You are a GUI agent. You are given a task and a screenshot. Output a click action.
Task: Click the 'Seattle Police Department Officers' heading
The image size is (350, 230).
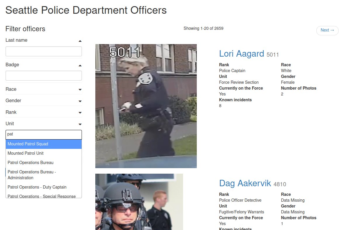tap(86, 10)
